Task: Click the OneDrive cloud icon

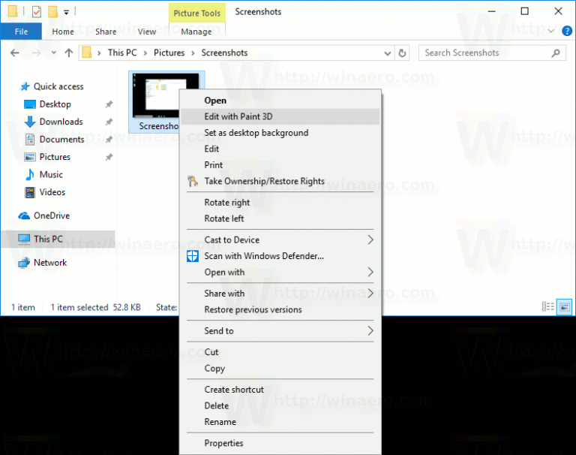Action: click(x=24, y=216)
